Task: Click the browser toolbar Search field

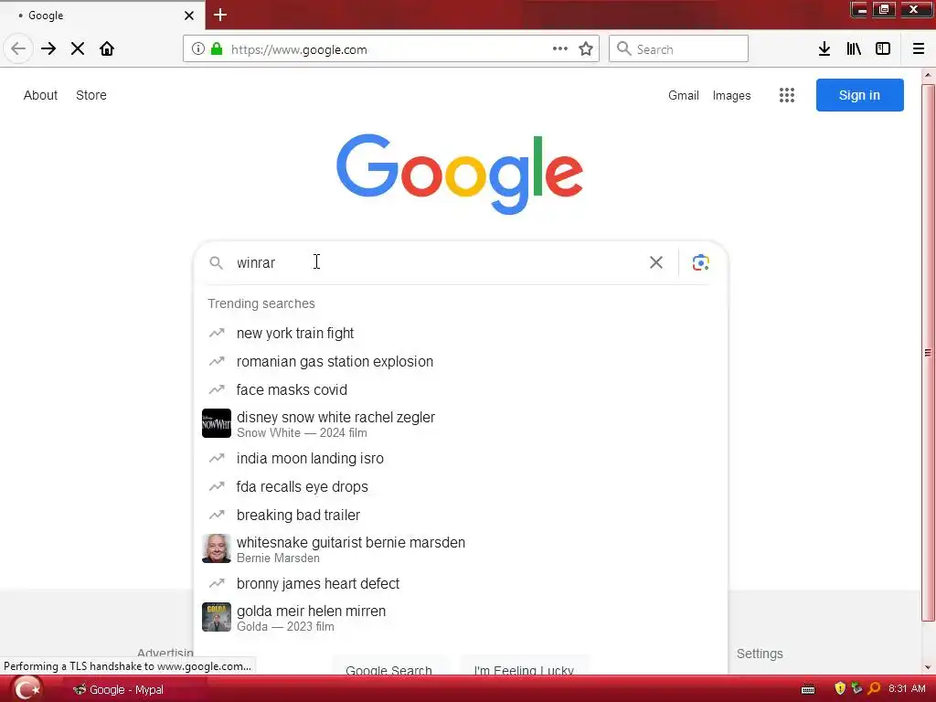Action: click(679, 49)
